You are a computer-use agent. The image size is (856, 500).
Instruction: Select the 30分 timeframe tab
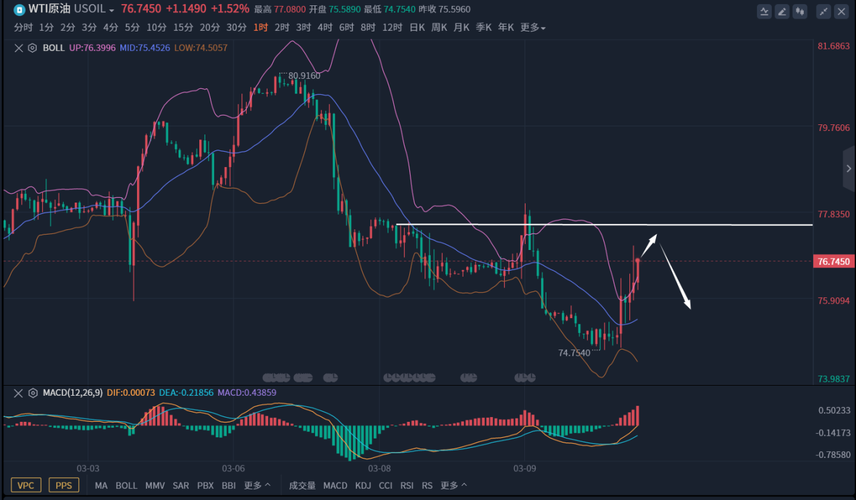point(236,27)
